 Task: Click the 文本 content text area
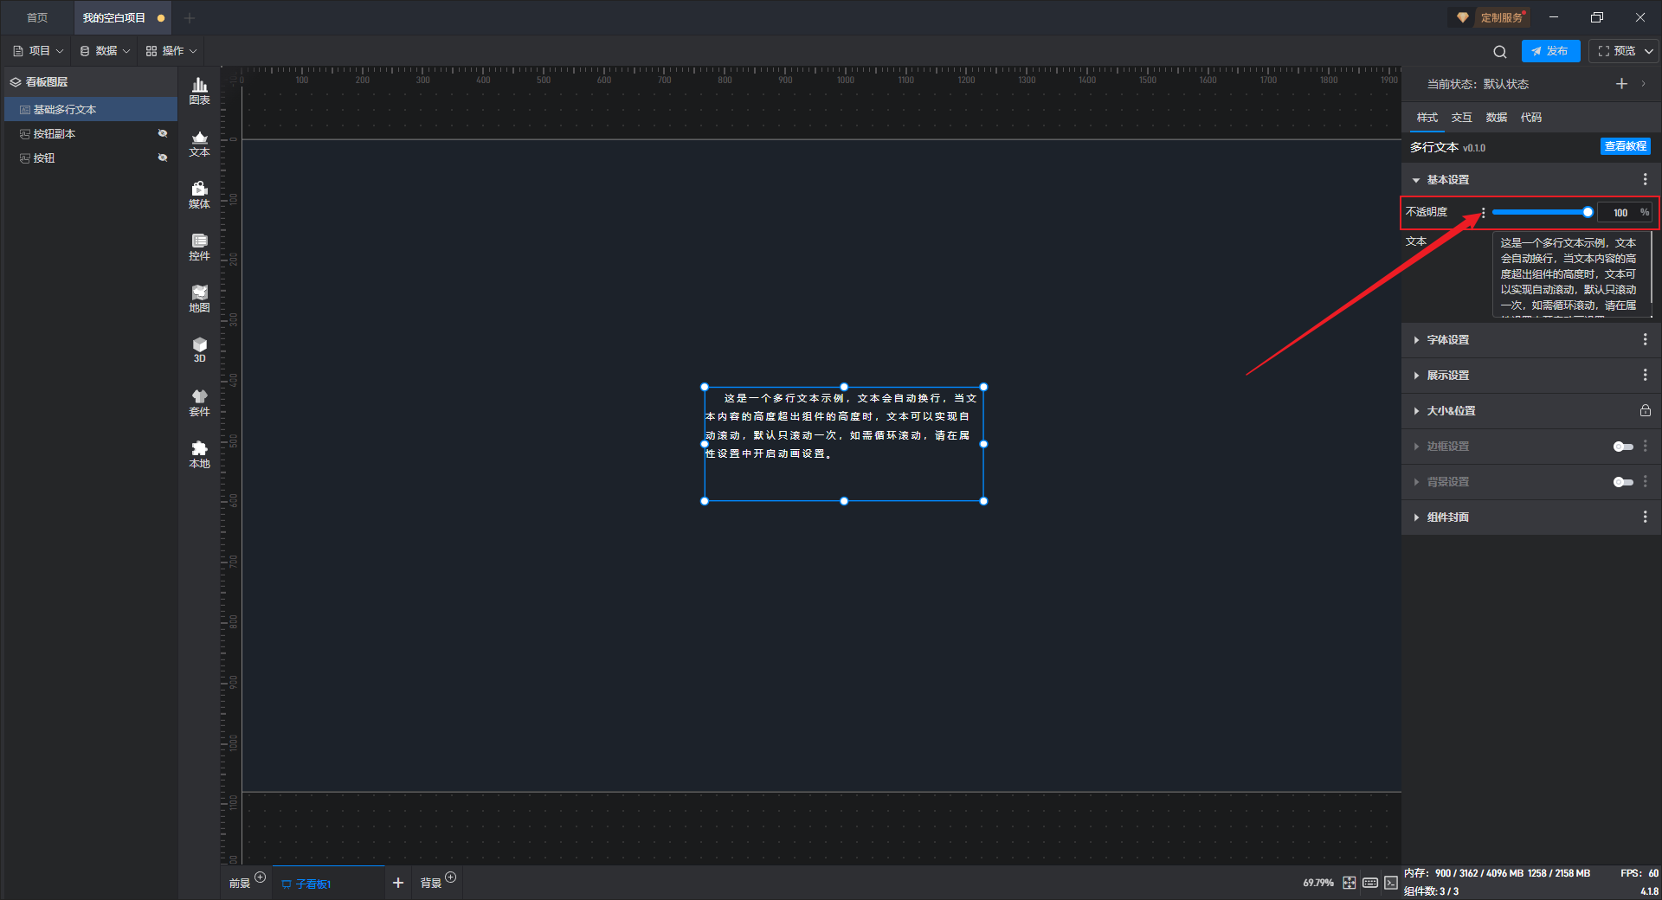[1572, 274]
